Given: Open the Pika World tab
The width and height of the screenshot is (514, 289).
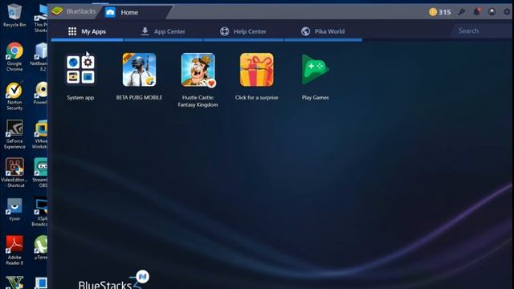Looking at the screenshot, I should pyautogui.click(x=323, y=31).
